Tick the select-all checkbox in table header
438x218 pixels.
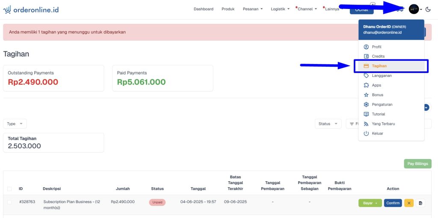tap(9, 189)
